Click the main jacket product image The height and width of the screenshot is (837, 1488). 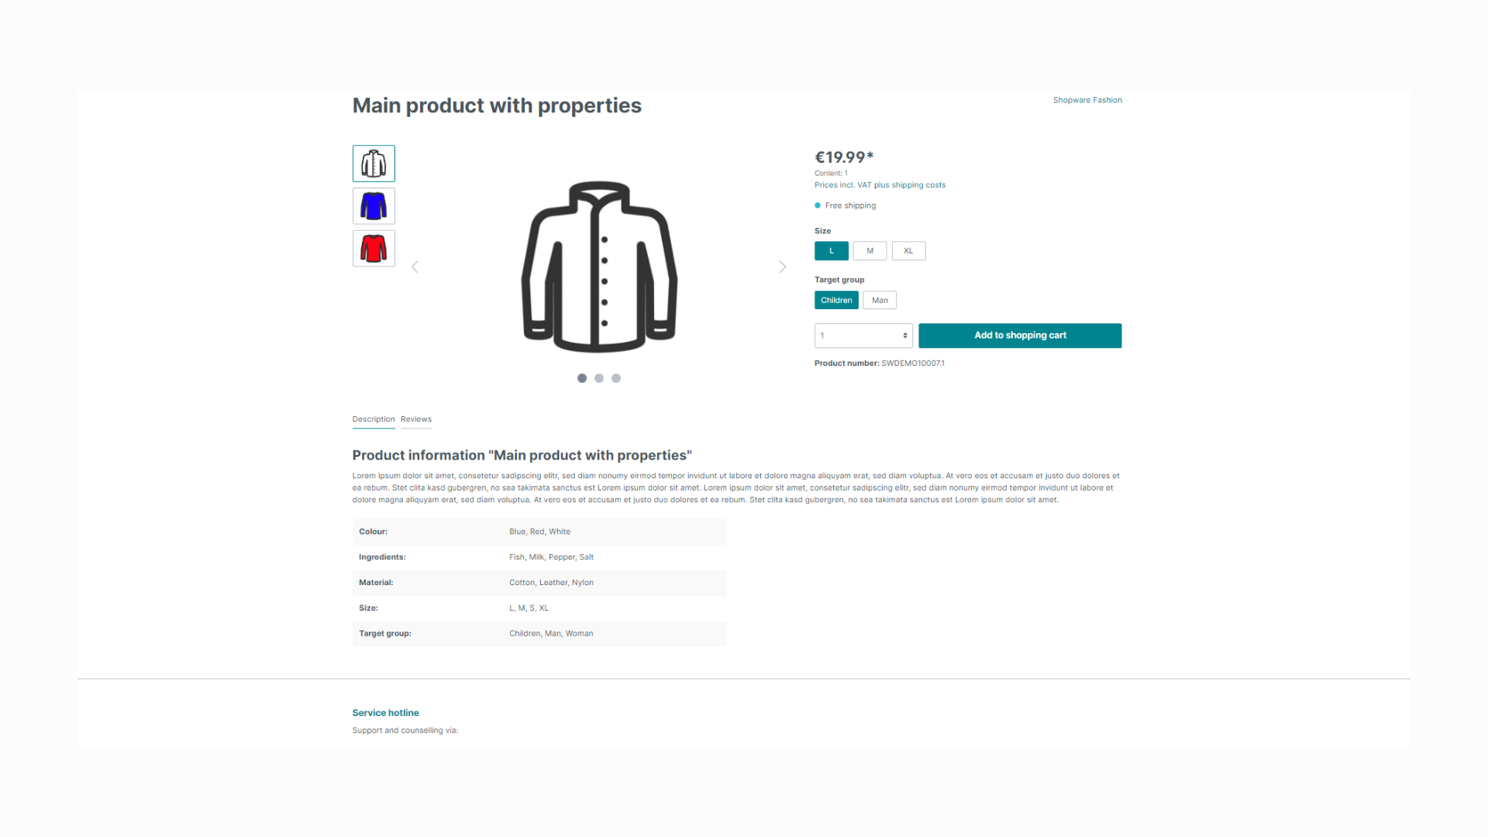tap(599, 267)
